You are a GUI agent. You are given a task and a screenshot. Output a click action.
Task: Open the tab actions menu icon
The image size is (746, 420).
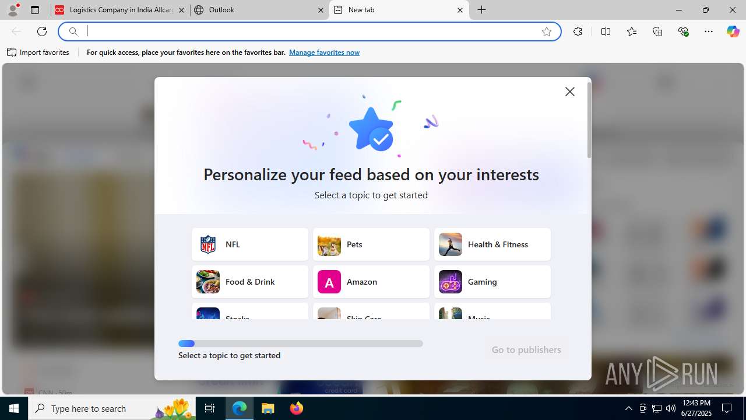[35, 10]
